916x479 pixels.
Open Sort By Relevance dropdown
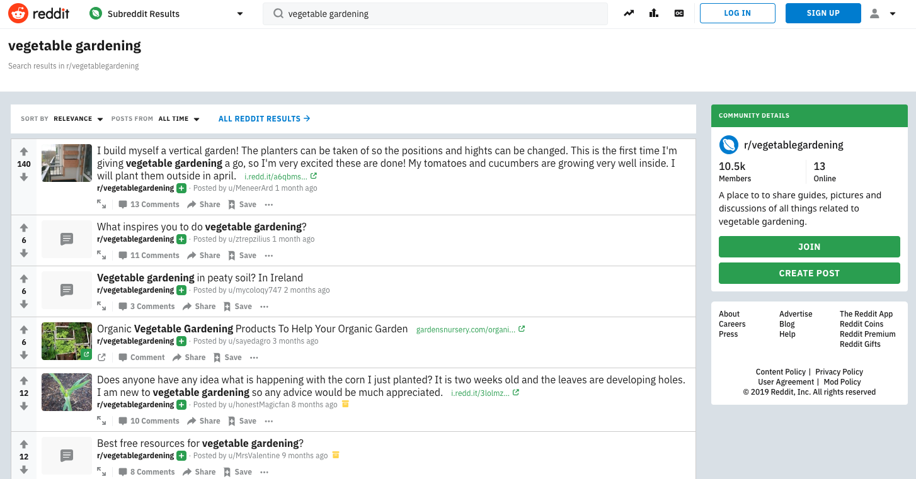[x=78, y=119]
